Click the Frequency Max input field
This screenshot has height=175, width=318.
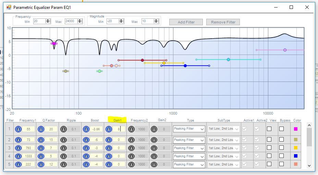tap(71, 21)
